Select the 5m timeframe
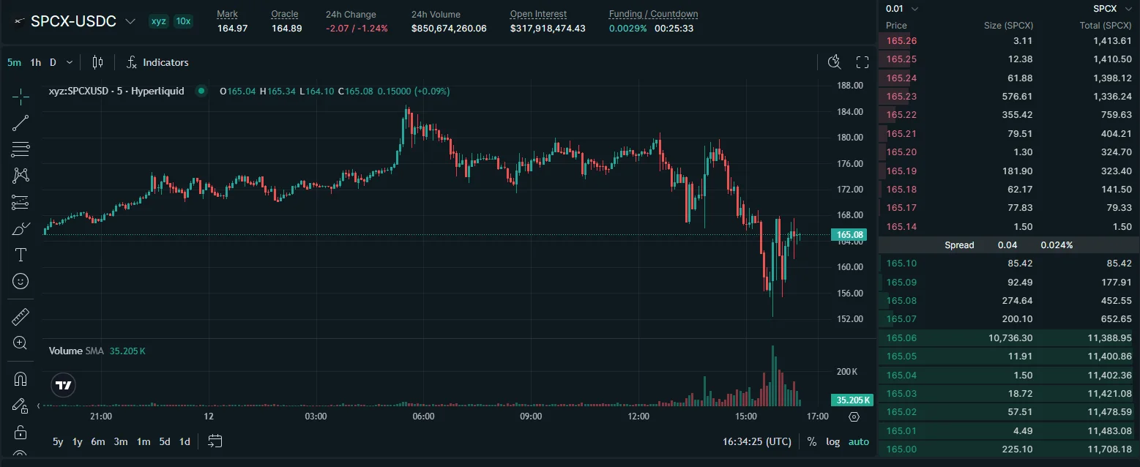1140x467 pixels. (x=15, y=62)
